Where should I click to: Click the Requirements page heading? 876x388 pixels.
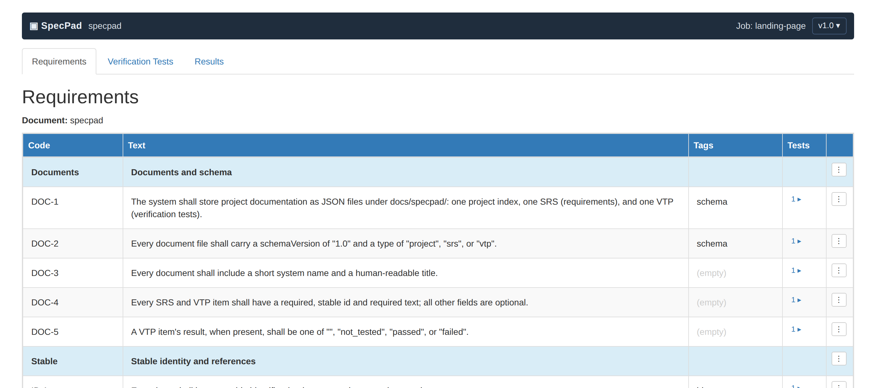pos(80,97)
